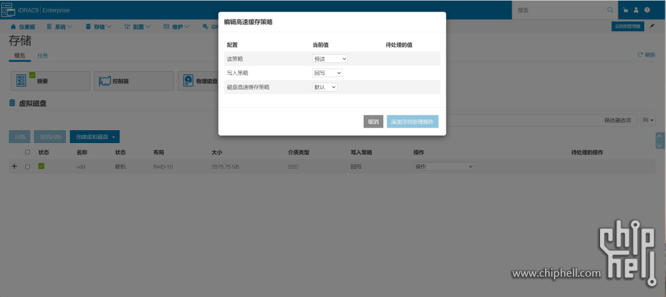Viewport: 666px width, 297px height.
Task: Check the vdd row checkbox
Action: pyautogui.click(x=28, y=167)
